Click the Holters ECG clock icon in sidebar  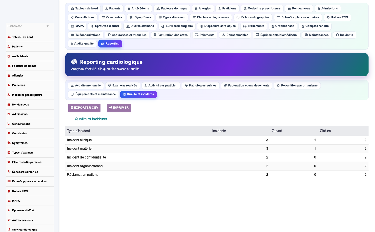(x=9, y=191)
